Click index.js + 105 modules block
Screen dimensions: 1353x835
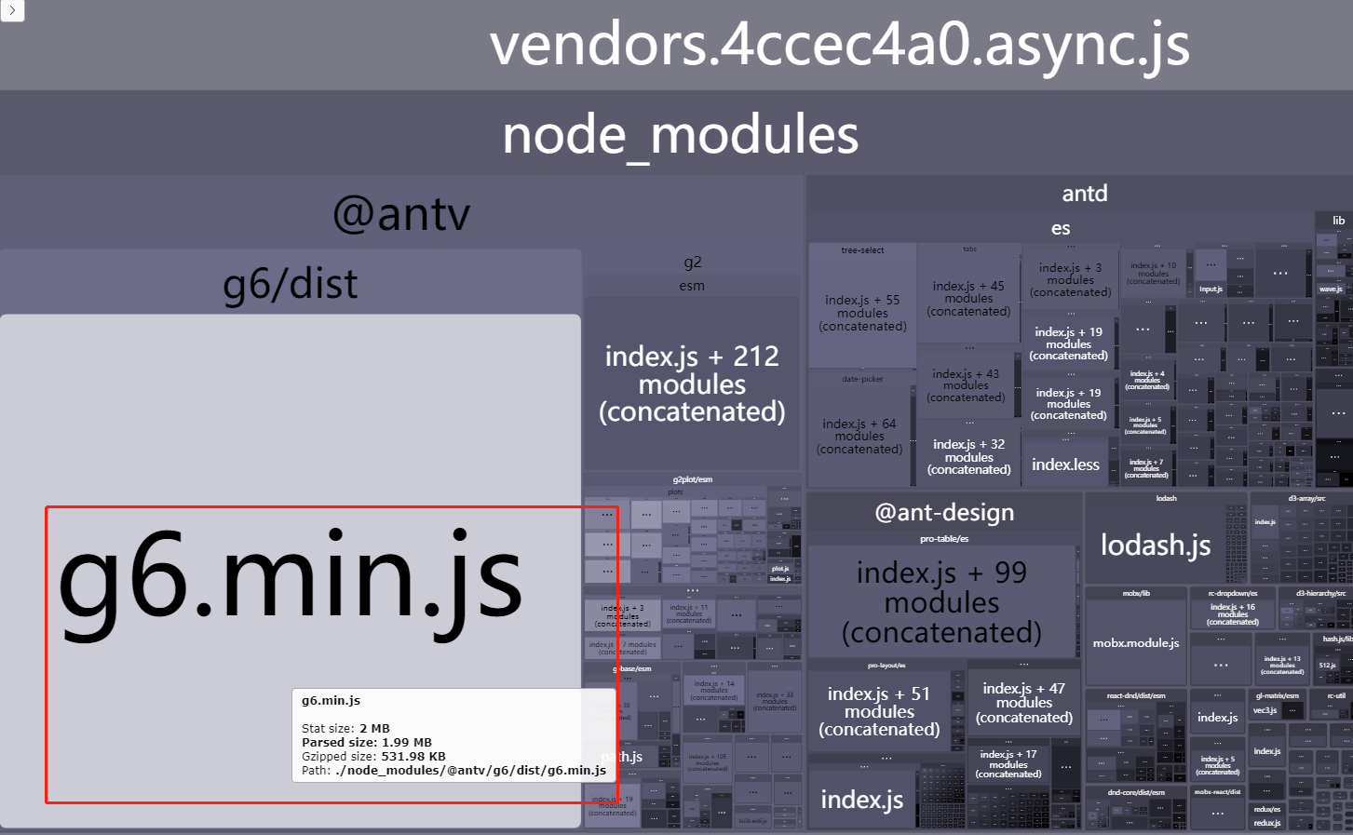click(708, 762)
